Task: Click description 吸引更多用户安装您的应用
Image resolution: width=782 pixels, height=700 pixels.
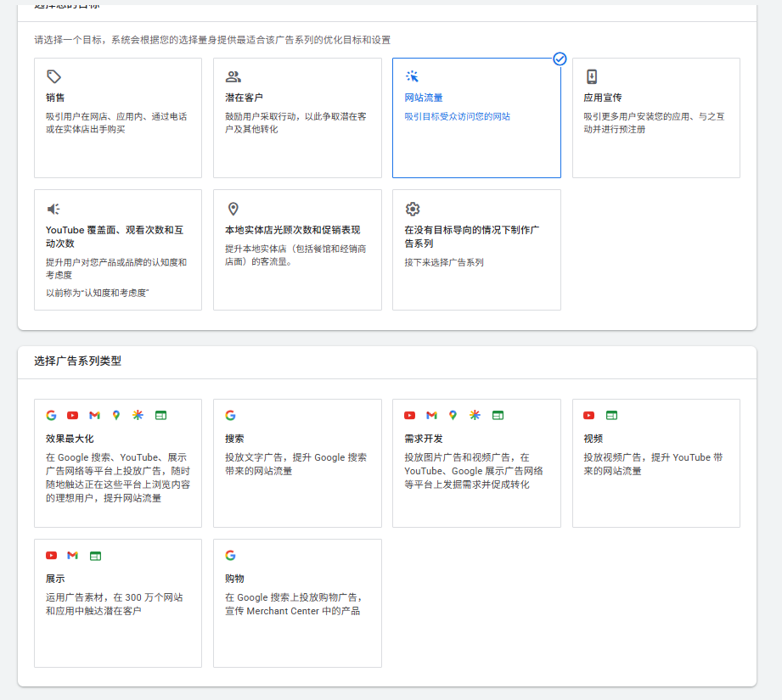Action: click(654, 122)
